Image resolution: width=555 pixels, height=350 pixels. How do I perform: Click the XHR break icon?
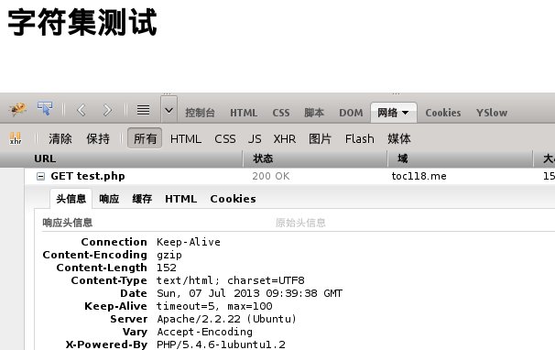[x=16, y=138]
